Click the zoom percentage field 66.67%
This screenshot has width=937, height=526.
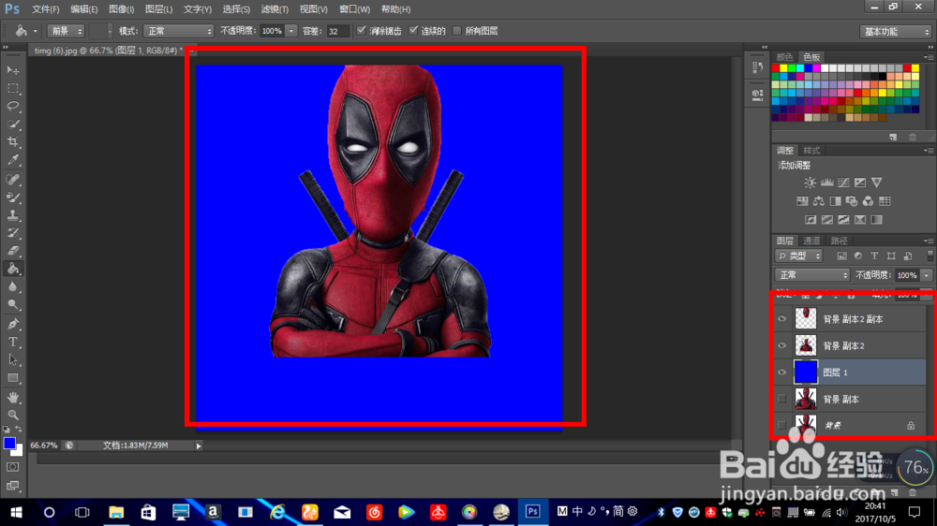[44, 446]
